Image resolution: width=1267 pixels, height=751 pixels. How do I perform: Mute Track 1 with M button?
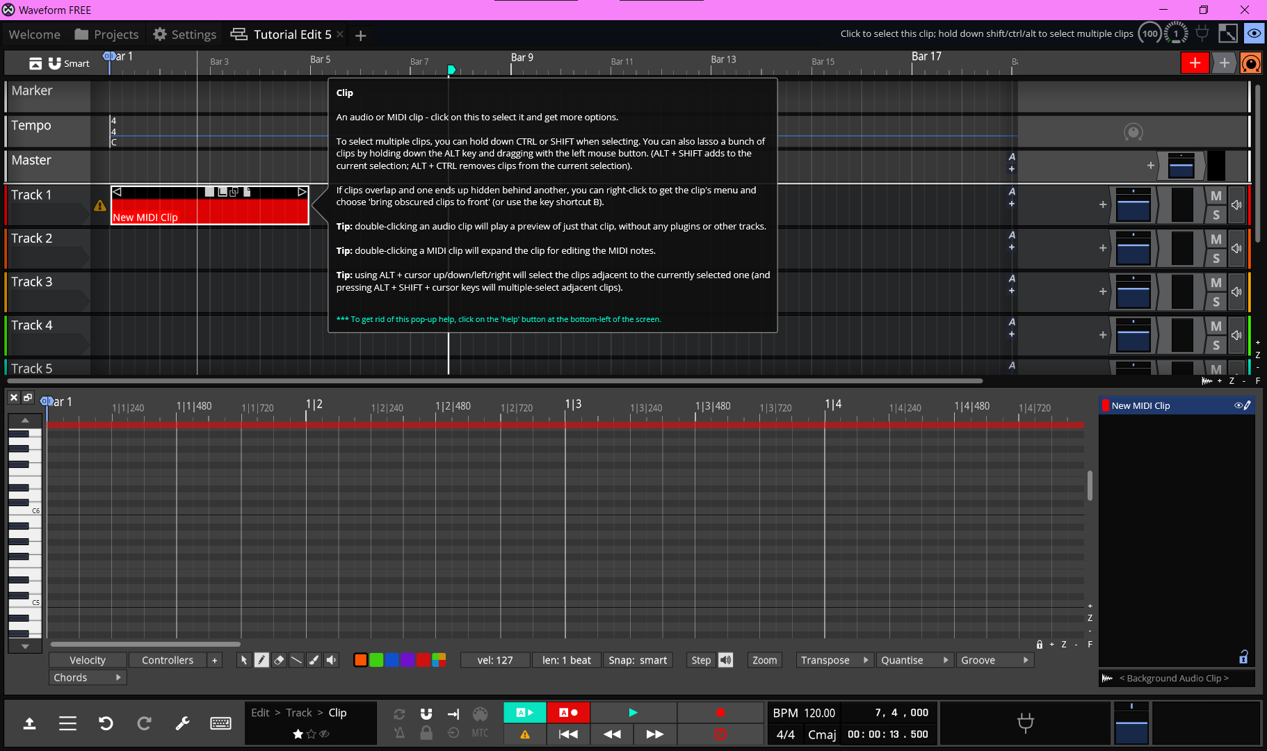tap(1216, 196)
